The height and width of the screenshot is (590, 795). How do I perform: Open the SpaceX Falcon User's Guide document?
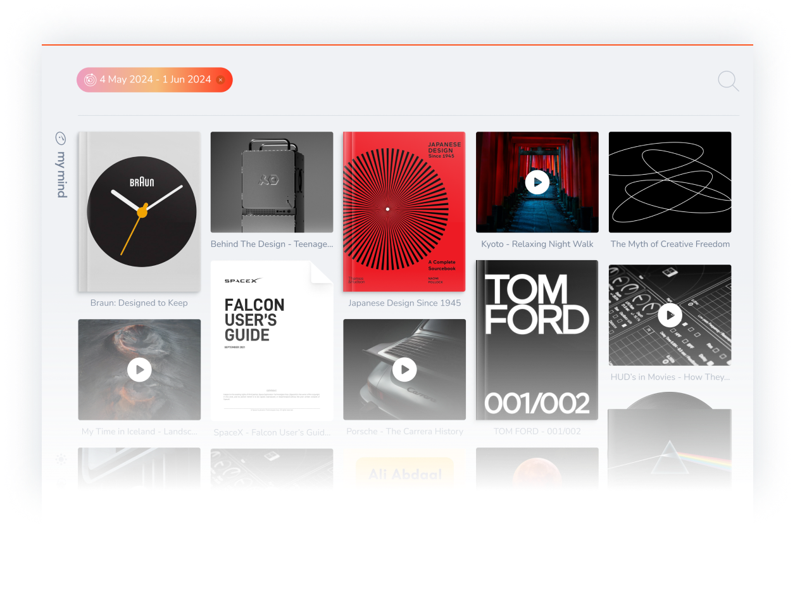point(272,340)
